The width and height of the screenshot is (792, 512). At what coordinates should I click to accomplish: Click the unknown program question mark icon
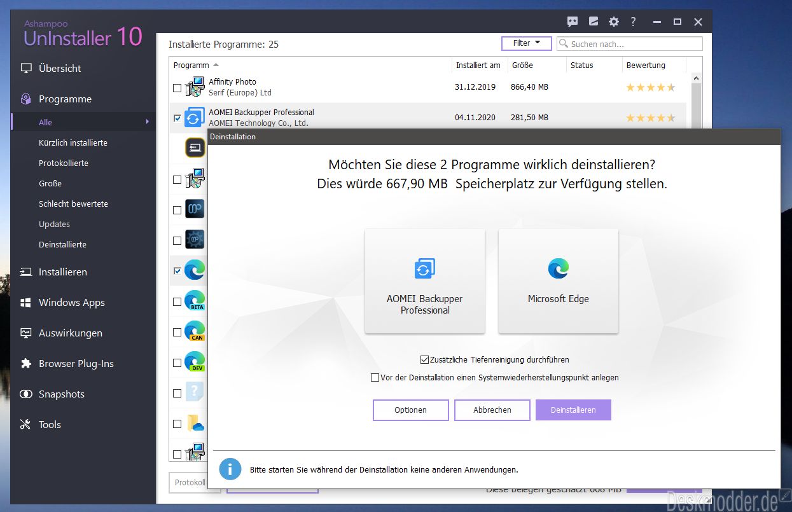click(x=195, y=392)
